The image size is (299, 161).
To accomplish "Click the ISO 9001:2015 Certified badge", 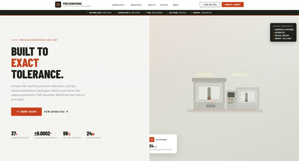I will pos(99,13).
